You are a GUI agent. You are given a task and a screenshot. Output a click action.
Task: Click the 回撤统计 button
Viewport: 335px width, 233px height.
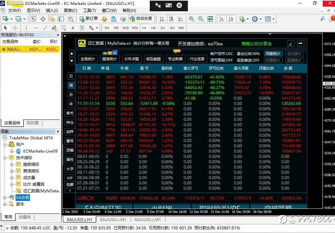coord(273,54)
